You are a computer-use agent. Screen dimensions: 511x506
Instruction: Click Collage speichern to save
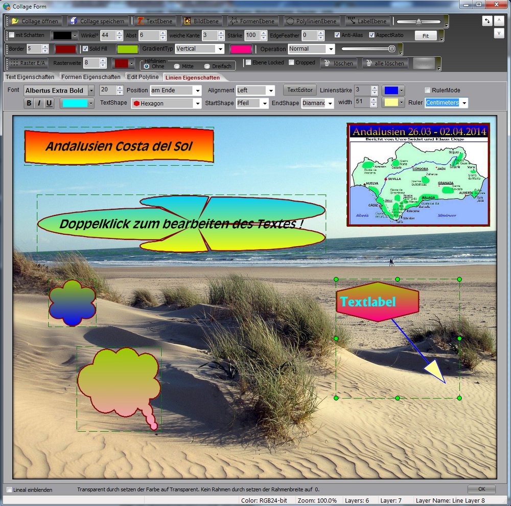click(x=98, y=21)
